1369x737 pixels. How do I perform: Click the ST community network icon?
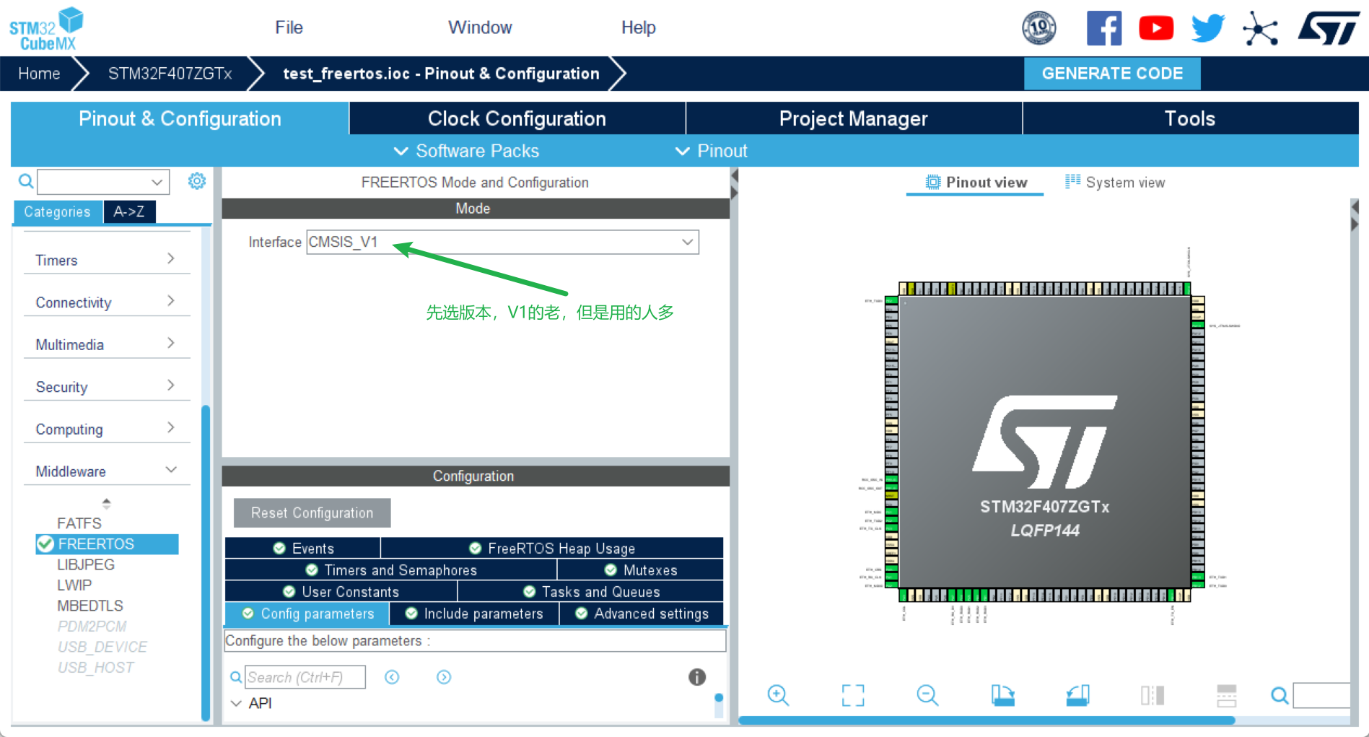tap(1260, 28)
